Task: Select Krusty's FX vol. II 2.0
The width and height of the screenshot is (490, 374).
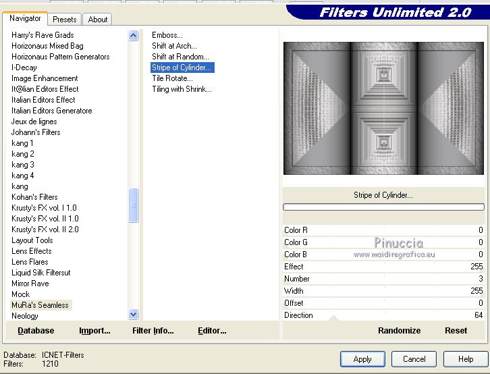Action: pos(45,230)
